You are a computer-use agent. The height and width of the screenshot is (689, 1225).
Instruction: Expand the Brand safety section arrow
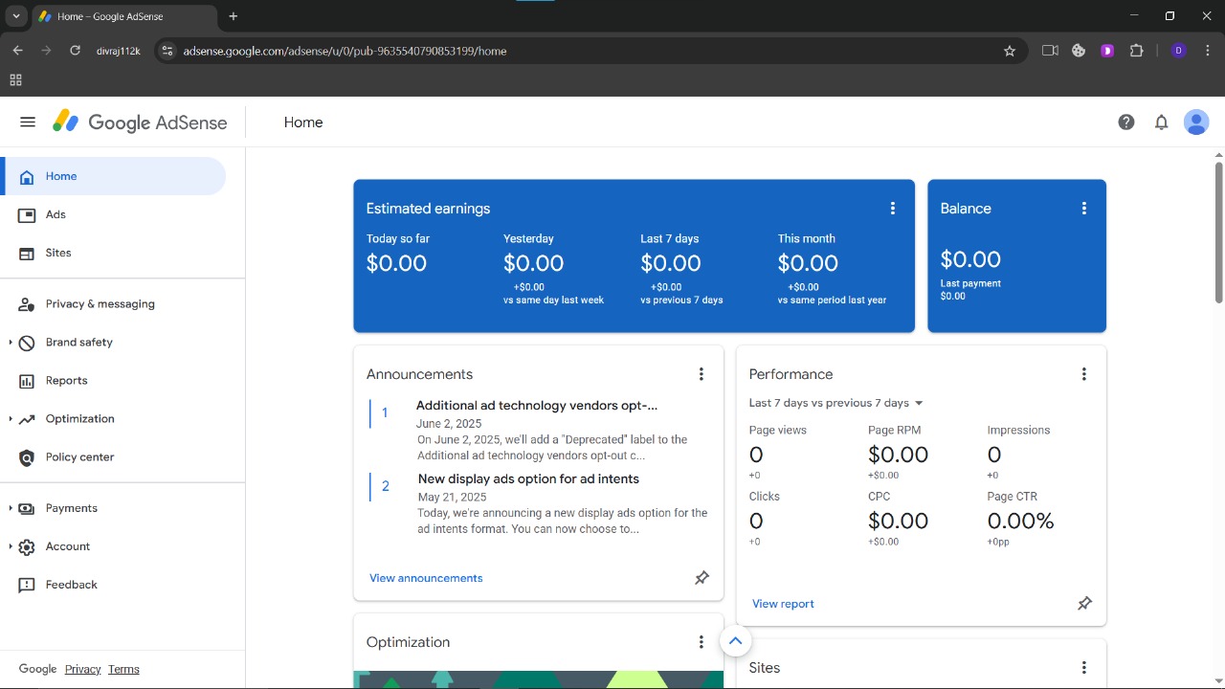click(x=11, y=343)
